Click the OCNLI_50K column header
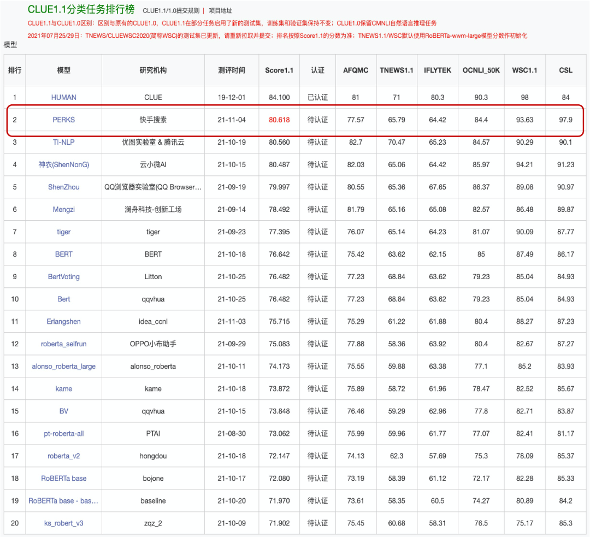 pyautogui.click(x=481, y=70)
